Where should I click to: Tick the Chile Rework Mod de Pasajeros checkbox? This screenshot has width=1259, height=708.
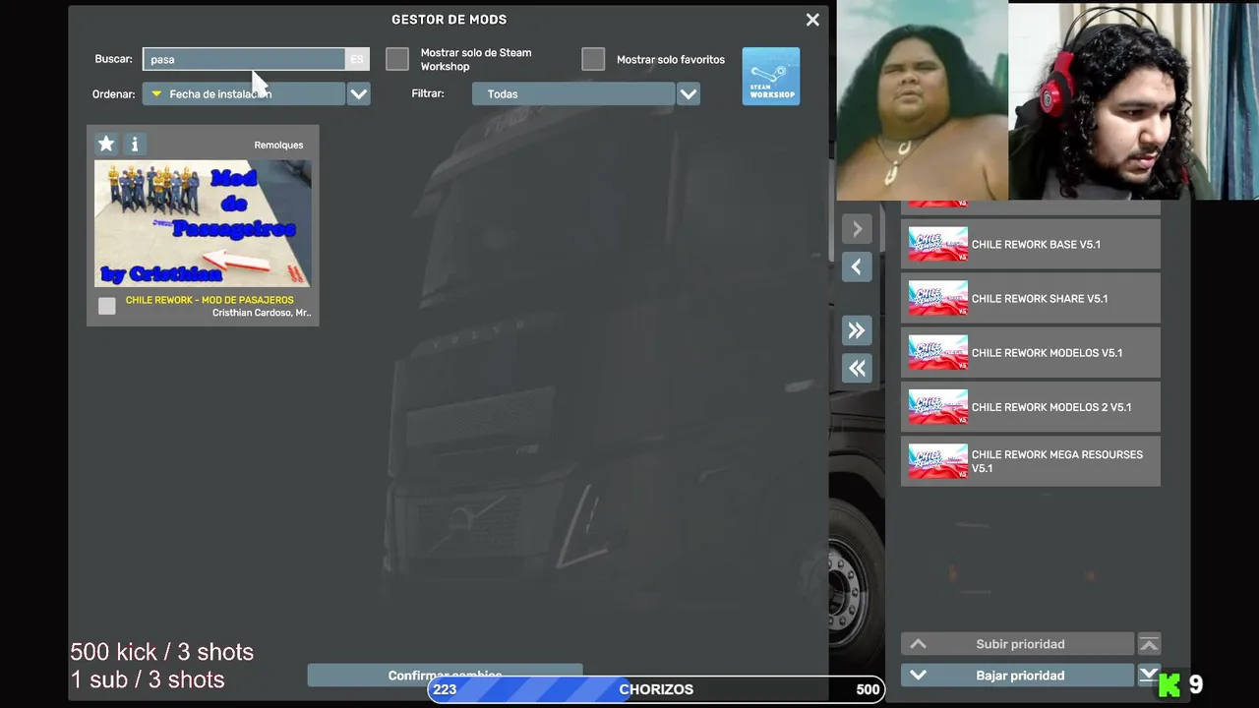click(x=107, y=306)
